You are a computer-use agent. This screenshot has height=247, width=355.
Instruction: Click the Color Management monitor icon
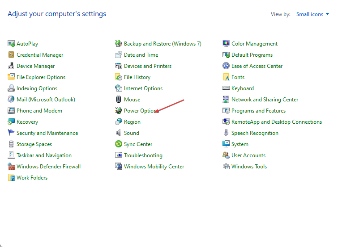click(x=226, y=43)
